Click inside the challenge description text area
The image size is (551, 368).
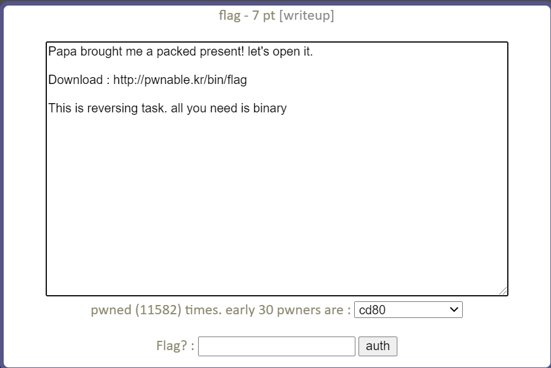click(x=277, y=169)
